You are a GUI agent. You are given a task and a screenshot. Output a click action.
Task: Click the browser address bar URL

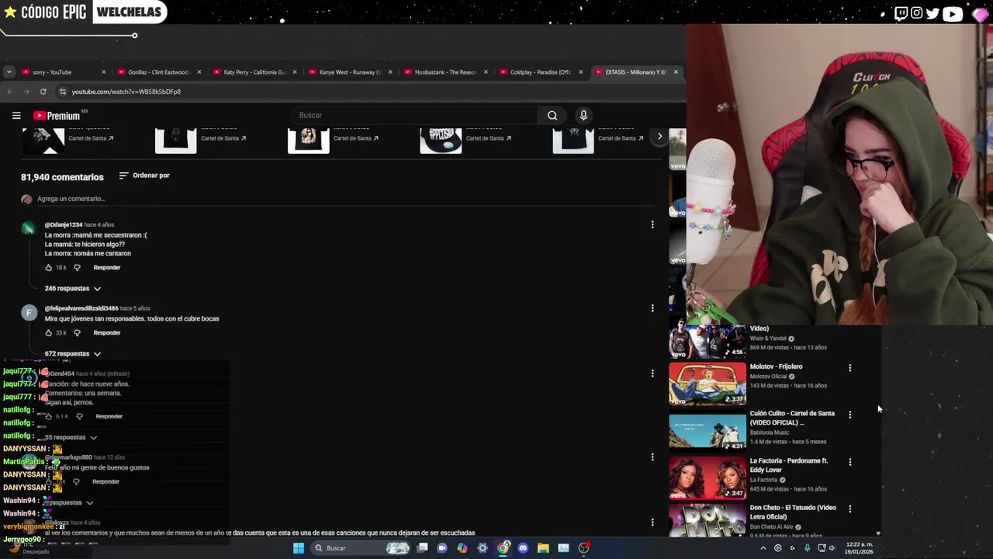126,92
